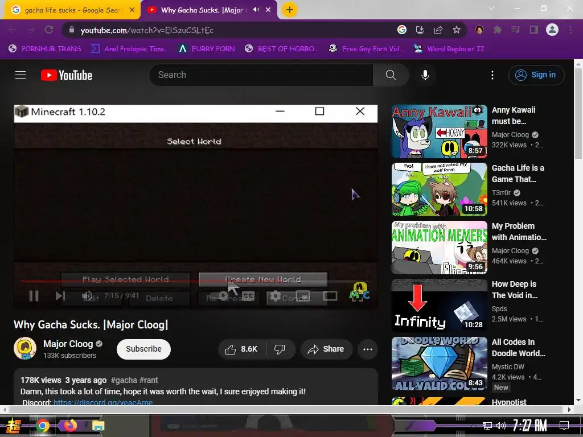Bookmark this page with the star
This screenshot has height=437, width=583.
tap(457, 30)
